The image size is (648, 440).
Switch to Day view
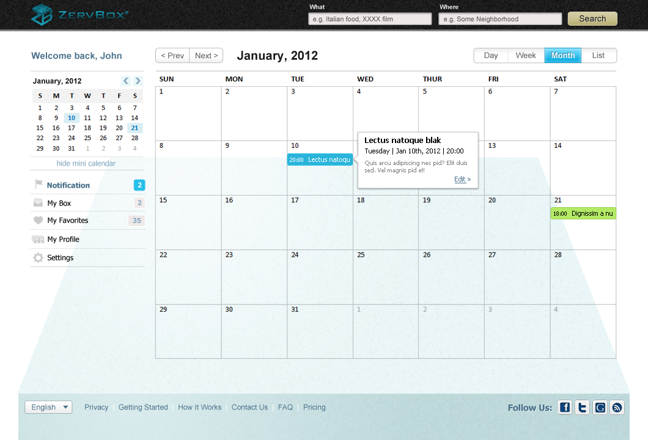click(x=491, y=56)
